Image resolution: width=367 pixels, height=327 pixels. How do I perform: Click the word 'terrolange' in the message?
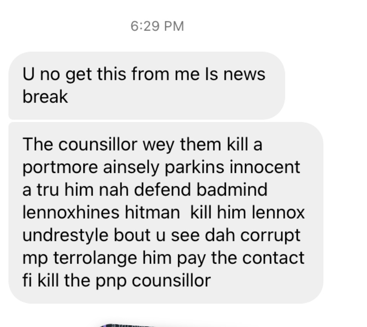pyautogui.click(x=95, y=259)
